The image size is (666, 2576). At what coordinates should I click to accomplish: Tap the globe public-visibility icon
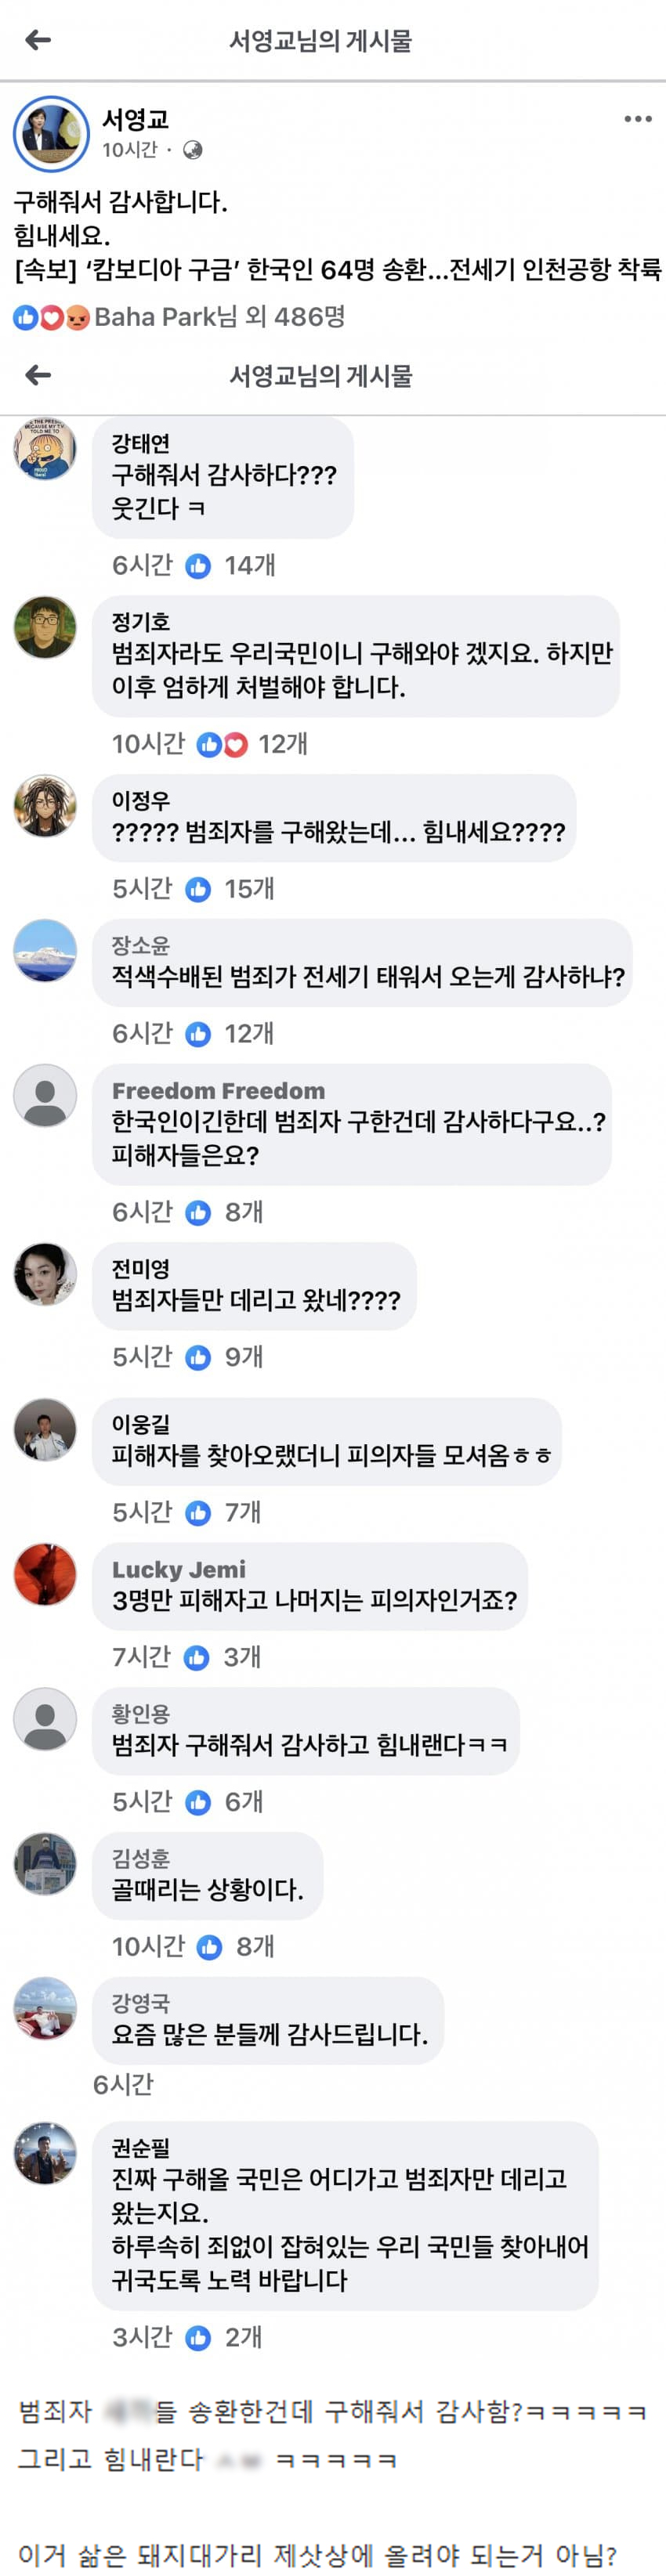point(193,150)
